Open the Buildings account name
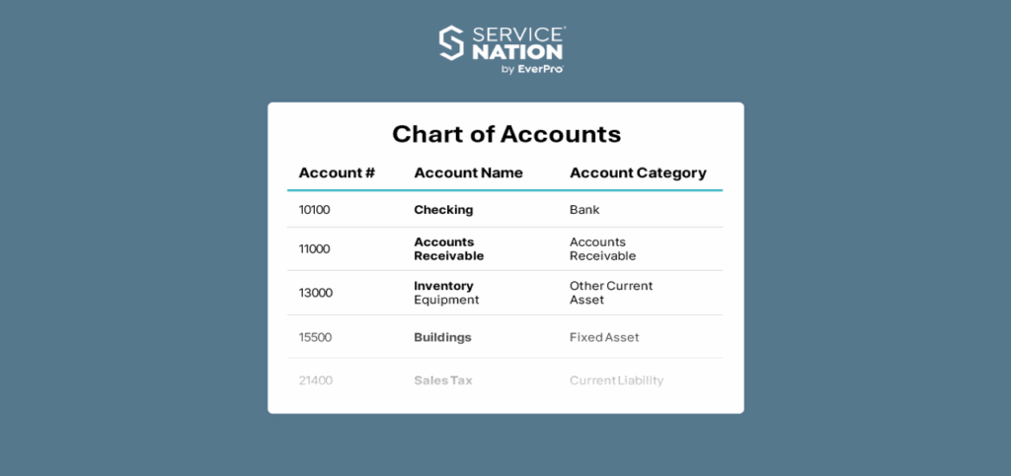The width and height of the screenshot is (1011, 476). (442, 337)
